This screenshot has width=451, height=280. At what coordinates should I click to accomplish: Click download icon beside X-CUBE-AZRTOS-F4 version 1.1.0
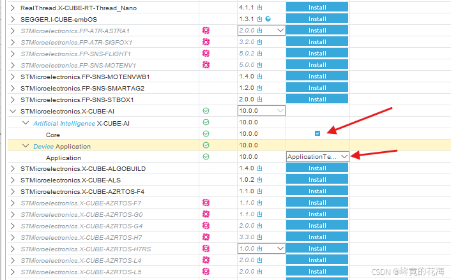click(x=260, y=191)
